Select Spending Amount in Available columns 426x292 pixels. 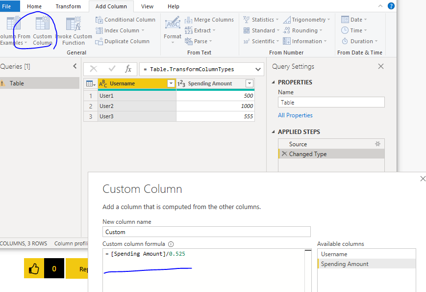(367, 264)
